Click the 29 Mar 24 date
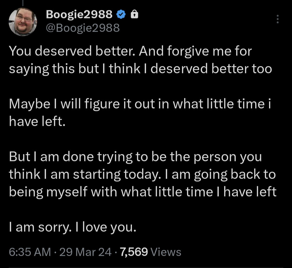 tap(85, 252)
